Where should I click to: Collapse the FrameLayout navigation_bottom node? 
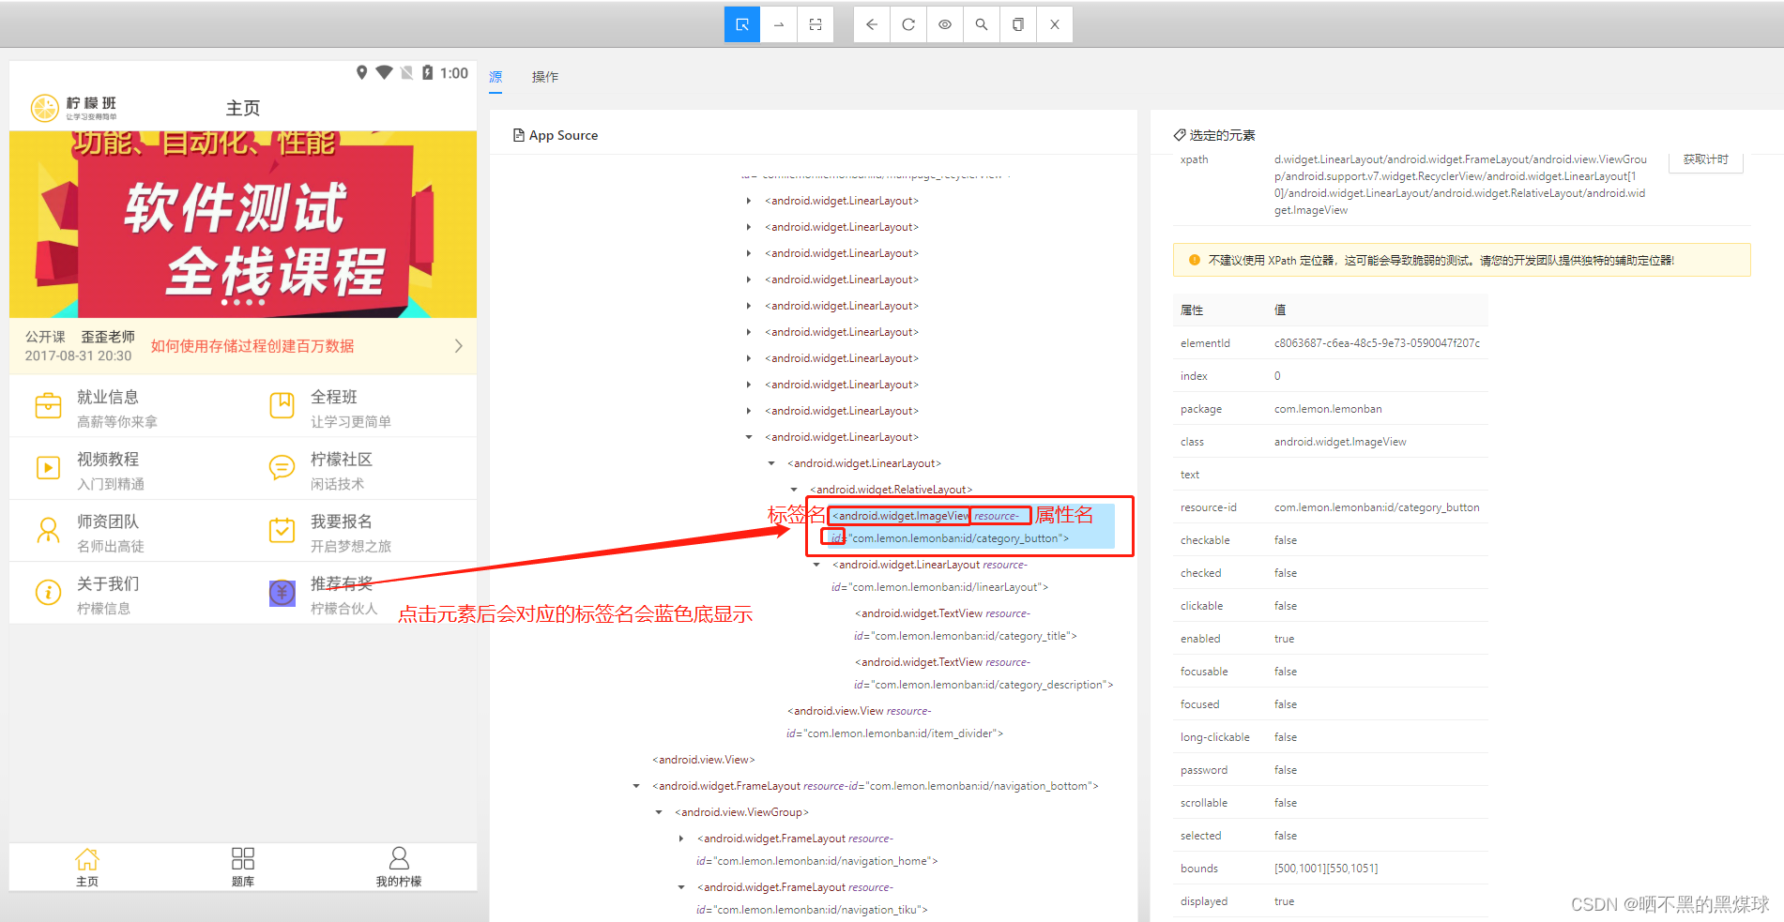(x=636, y=786)
